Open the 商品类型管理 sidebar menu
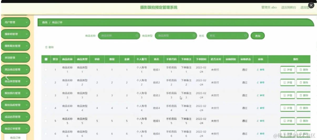This screenshot has height=140, width=317. tap(16, 81)
